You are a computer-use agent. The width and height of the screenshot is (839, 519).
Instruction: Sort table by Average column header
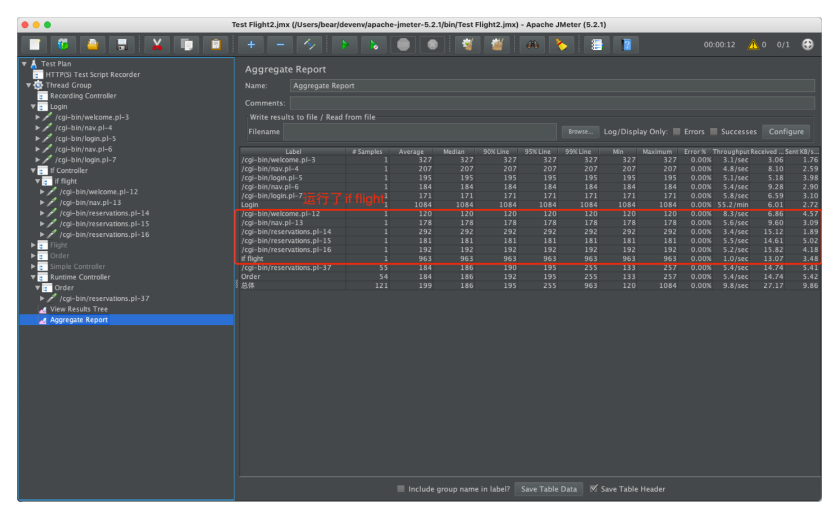click(x=411, y=151)
